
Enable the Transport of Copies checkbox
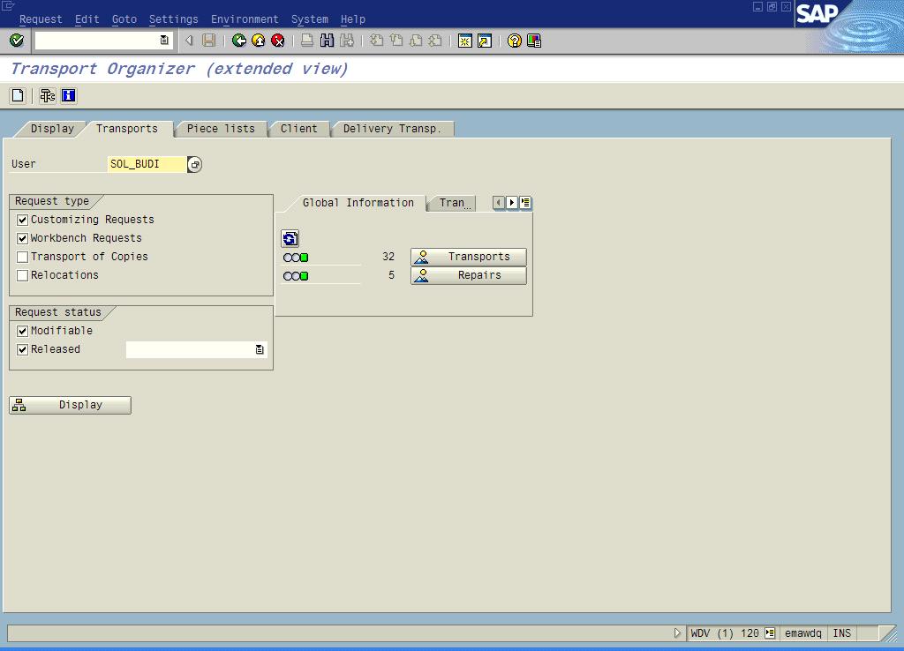tap(23, 257)
